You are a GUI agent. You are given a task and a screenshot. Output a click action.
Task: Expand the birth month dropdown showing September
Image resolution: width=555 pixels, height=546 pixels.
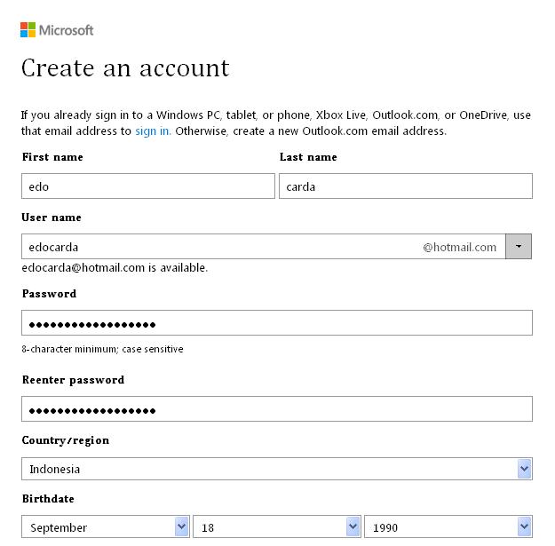pos(106,527)
